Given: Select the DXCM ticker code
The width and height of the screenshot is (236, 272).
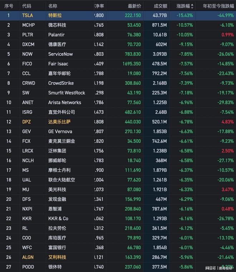Looking at the screenshot, I should coord(28,44).
